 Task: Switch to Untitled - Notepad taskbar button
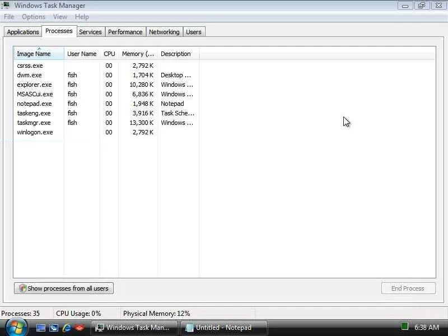coord(224,328)
